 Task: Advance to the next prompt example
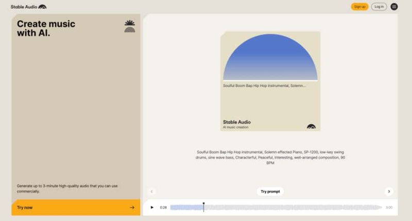coord(389,191)
